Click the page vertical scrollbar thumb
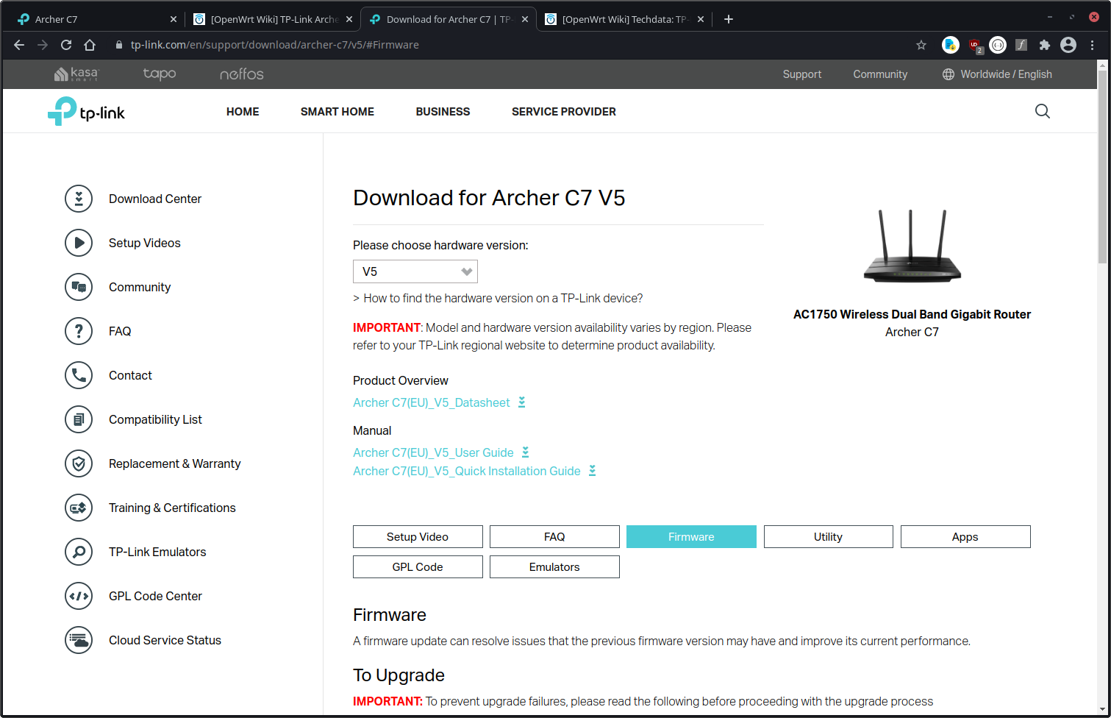 click(x=1102, y=167)
